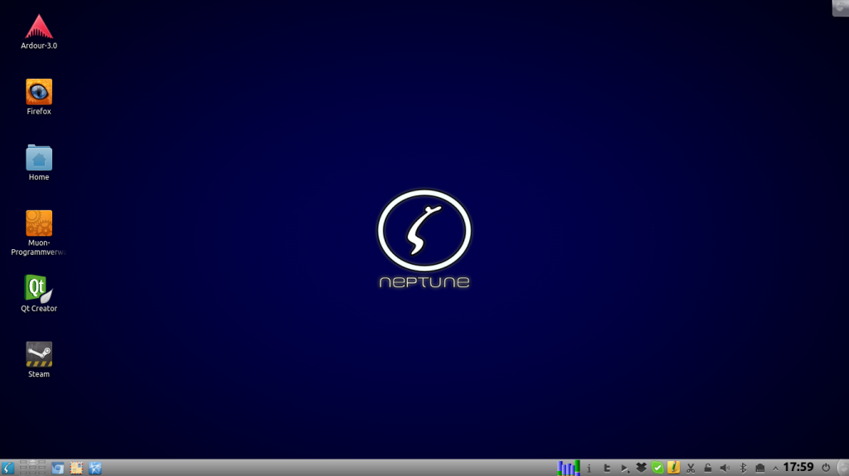The height and width of the screenshot is (476, 849).
Task: Open the Ardour-3.0 desktop icon
Action: 39,27
